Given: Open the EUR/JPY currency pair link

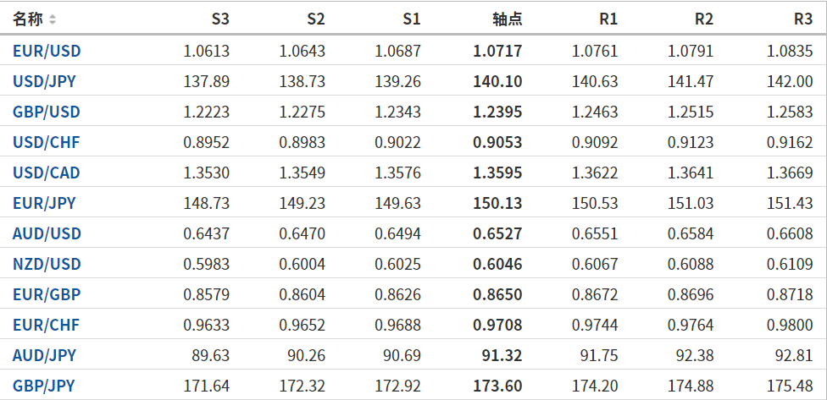Looking at the screenshot, I should tap(44, 204).
